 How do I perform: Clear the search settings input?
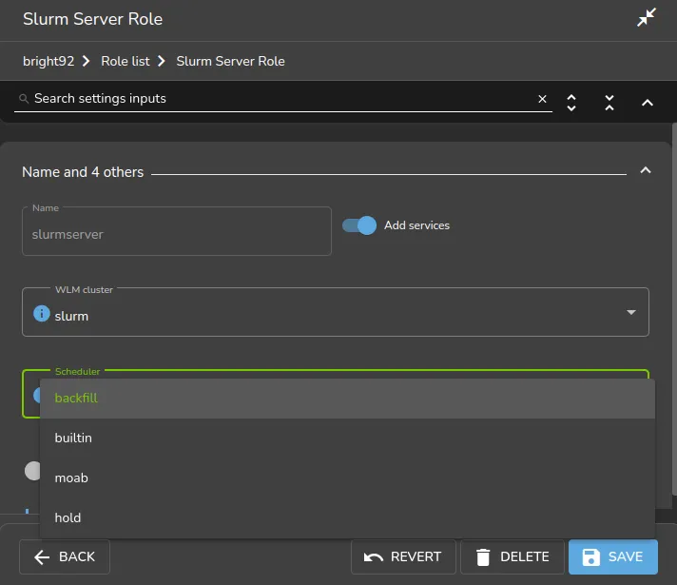[542, 99]
